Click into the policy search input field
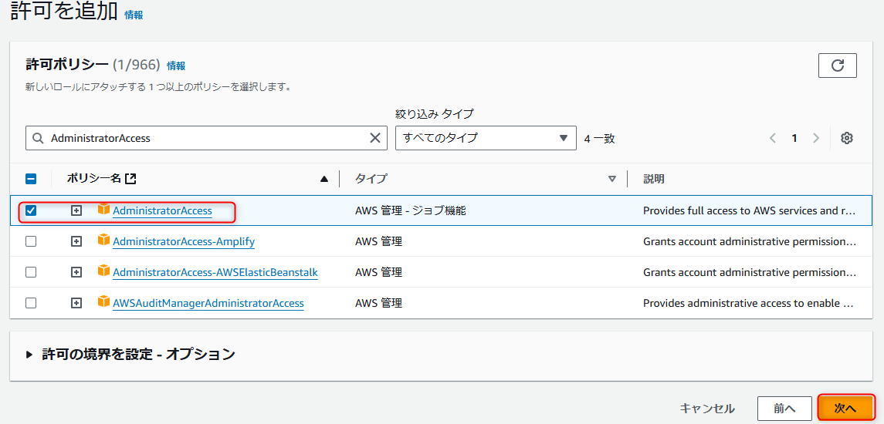The width and height of the screenshot is (884, 424). pyautogui.click(x=206, y=138)
